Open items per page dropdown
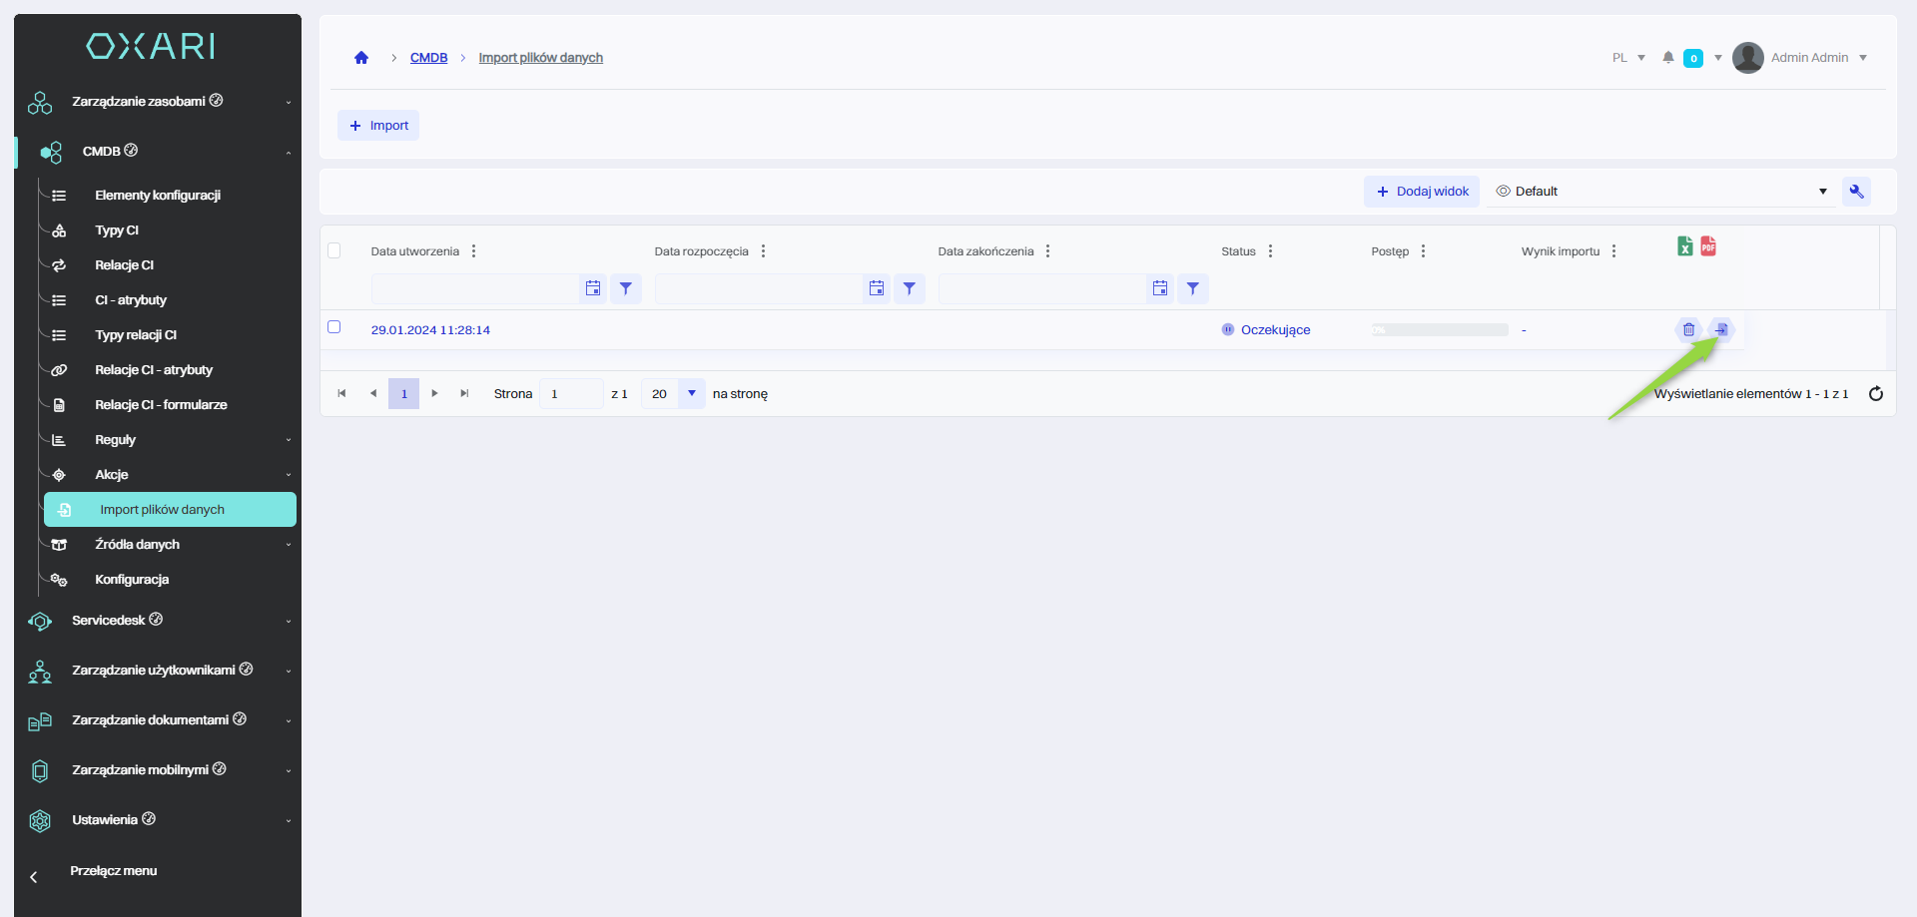 click(x=691, y=394)
